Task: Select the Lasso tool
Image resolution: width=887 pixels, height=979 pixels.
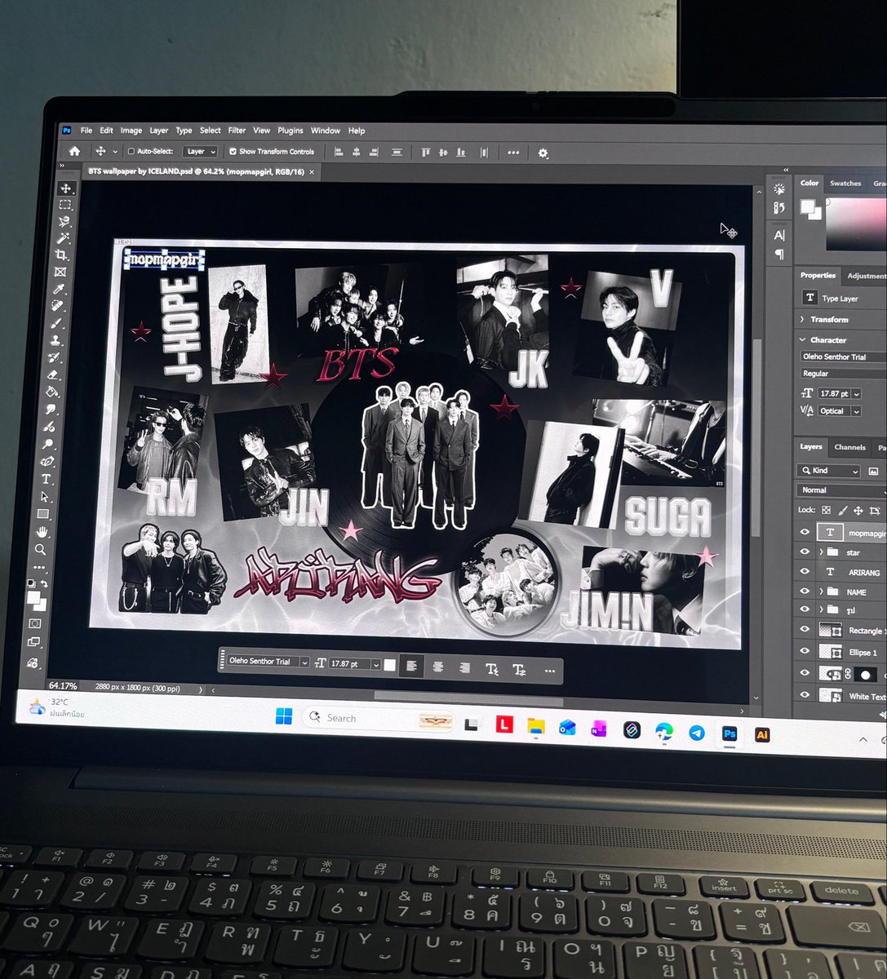Action: (x=64, y=222)
